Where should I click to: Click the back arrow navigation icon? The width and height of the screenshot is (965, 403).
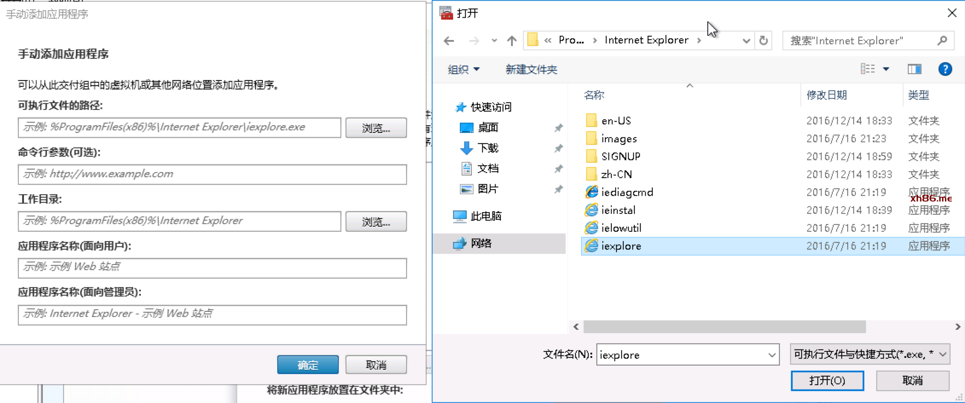tap(449, 41)
